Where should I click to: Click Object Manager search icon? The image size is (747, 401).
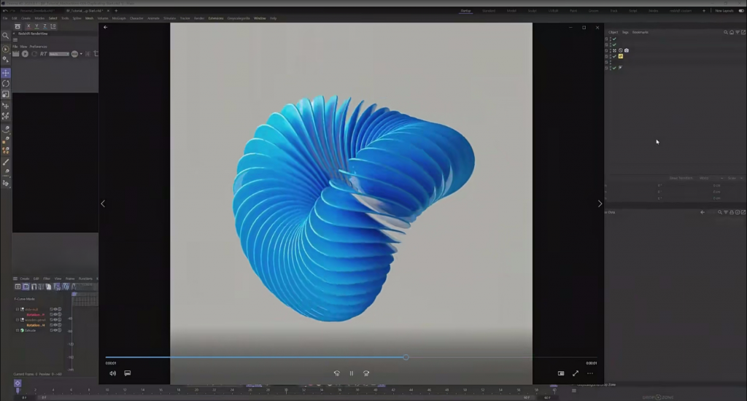tap(726, 32)
